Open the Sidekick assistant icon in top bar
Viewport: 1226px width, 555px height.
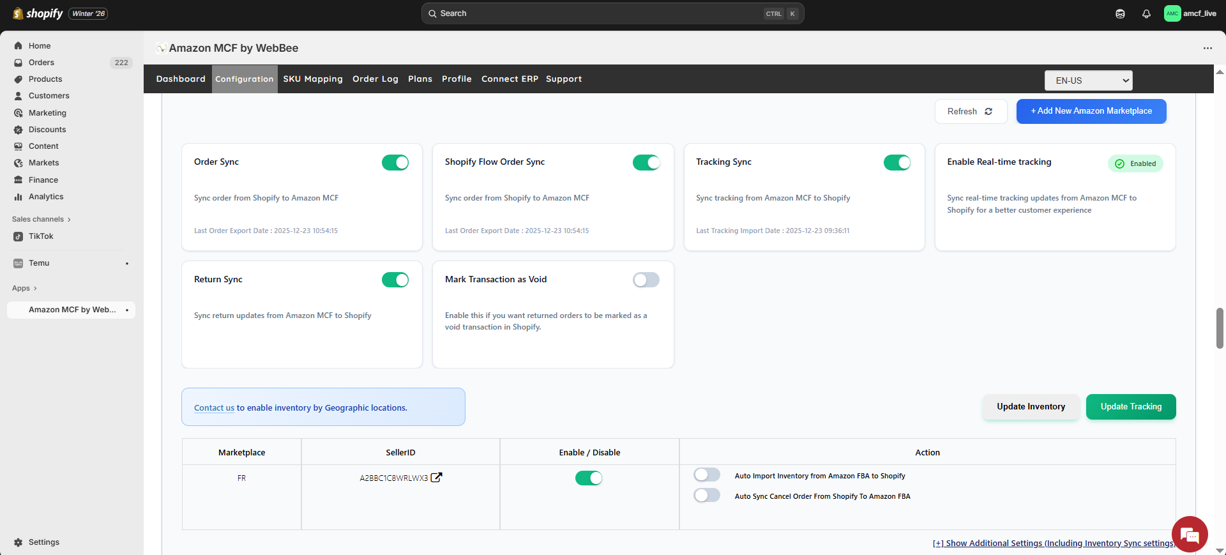coord(1120,13)
